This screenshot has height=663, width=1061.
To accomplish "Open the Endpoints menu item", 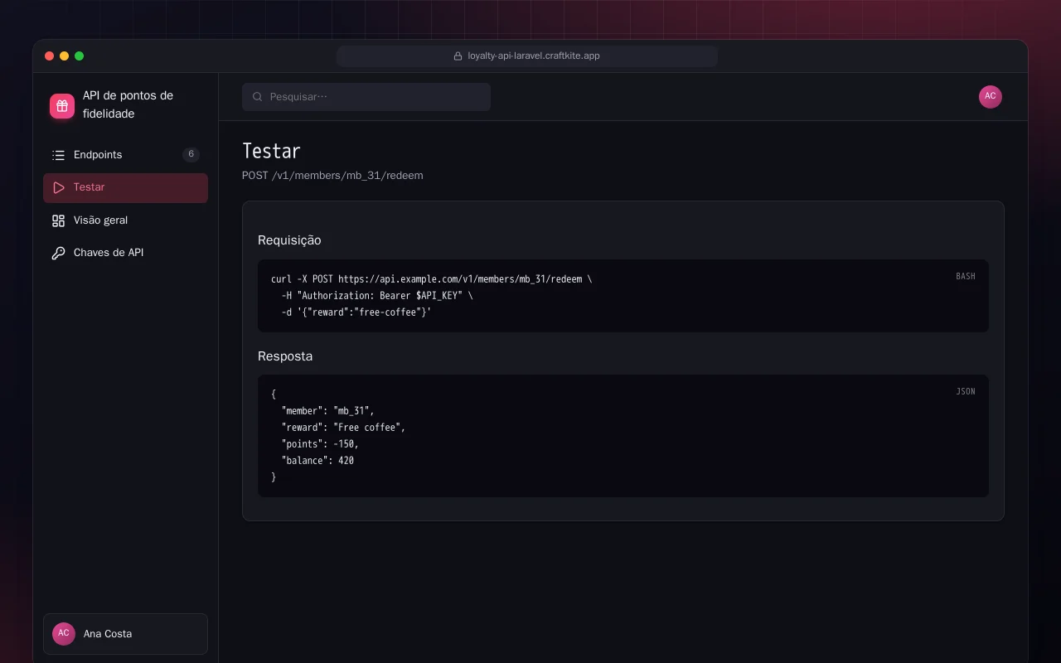I will pos(125,155).
